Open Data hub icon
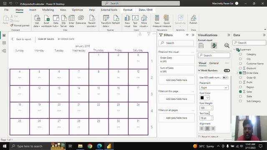Image resolution: width=267 pixels, height=150 pixels. tap(55, 21)
